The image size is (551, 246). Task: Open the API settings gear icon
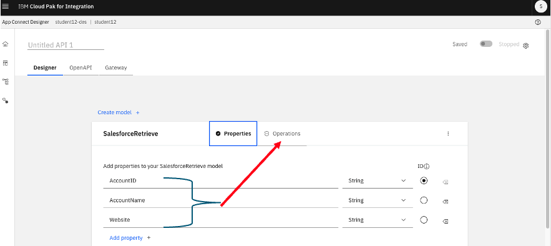coord(525,46)
